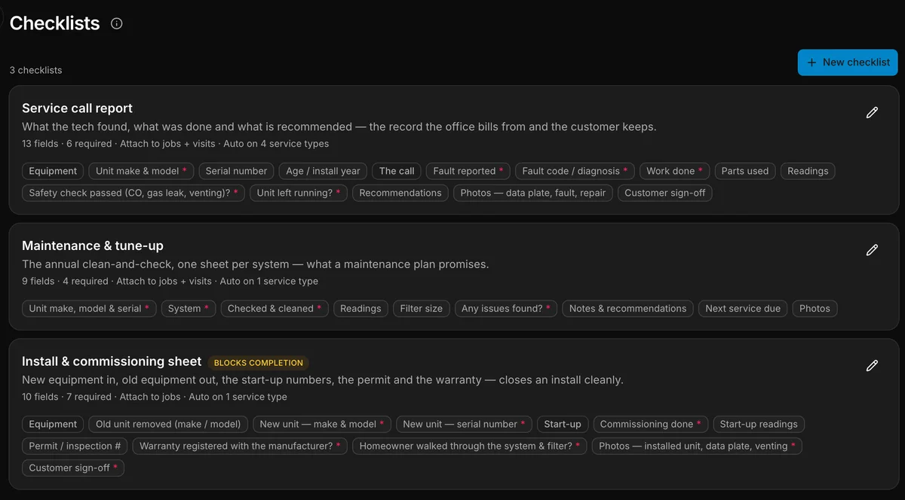Select the 'Filter size' field chip
Image resolution: width=905 pixels, height=500 pixels.
[422, 308]
